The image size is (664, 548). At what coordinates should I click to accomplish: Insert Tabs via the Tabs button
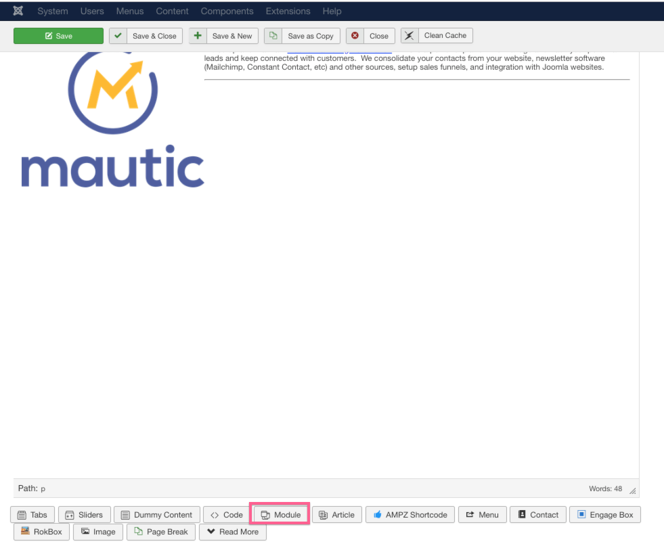click(32, 515)
